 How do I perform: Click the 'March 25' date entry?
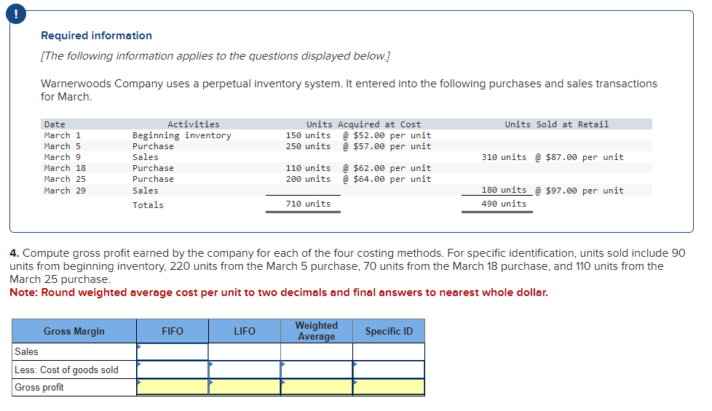point(65,179)
